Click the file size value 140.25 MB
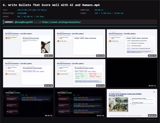160x123 pixels. tap(32, 10)
